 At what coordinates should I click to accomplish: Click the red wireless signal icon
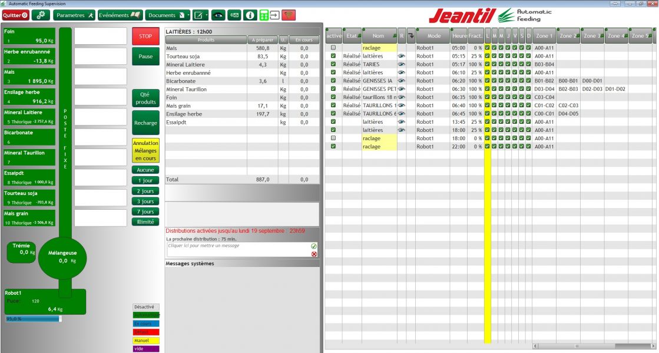pos(289,15)
